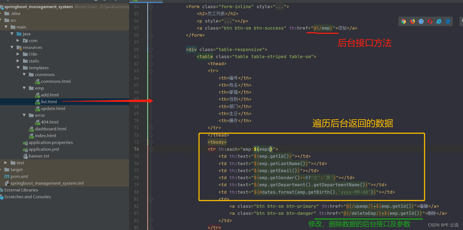
Task: Collapse the resources folder tree node
Action: pos(12,47)
